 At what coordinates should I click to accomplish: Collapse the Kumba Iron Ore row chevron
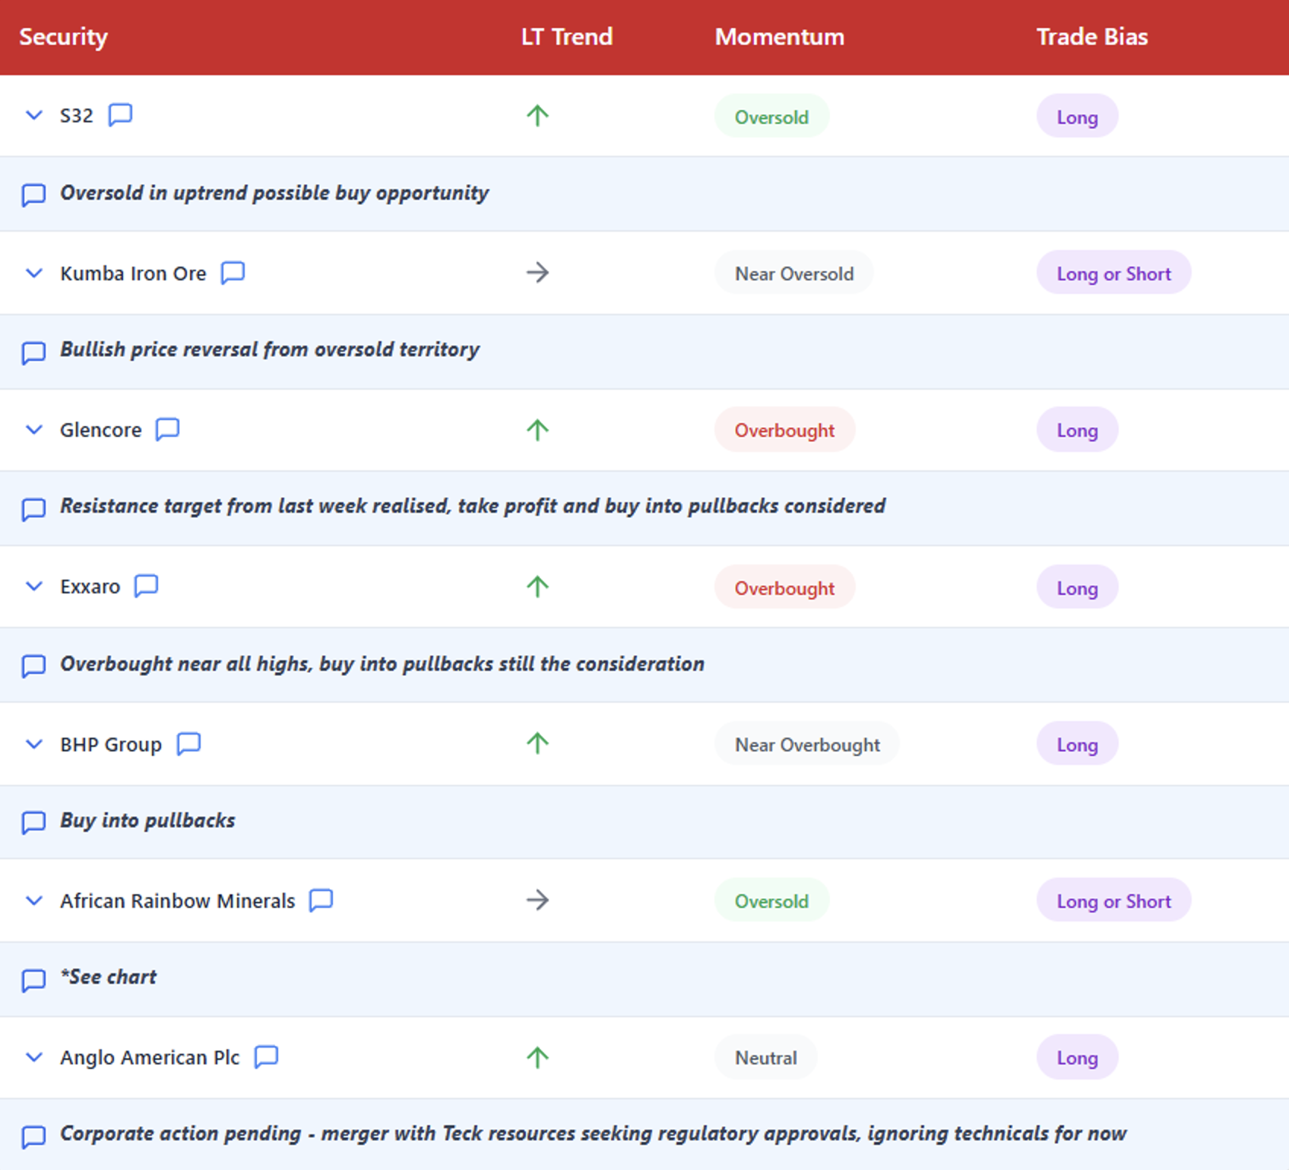click(x=34, y=273)
